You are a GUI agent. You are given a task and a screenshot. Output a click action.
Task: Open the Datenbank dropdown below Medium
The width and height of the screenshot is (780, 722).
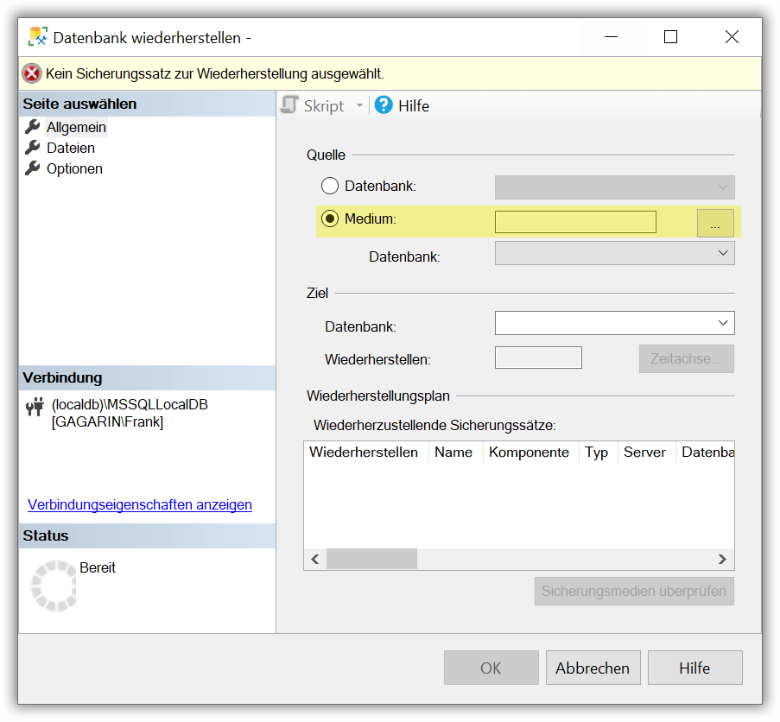pyautogui.click(x=614, y=253)
